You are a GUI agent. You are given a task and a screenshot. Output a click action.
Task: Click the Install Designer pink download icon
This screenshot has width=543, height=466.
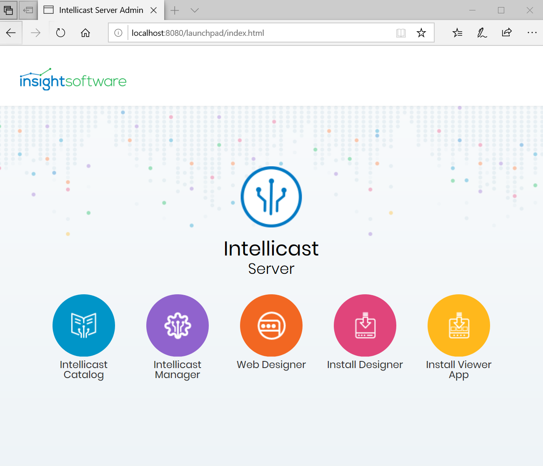365,326
